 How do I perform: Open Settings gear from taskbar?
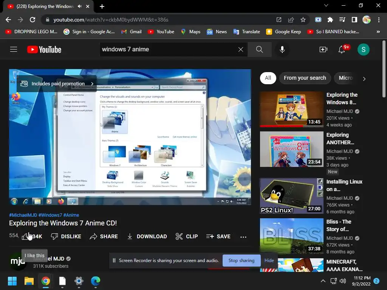point(79,281)
